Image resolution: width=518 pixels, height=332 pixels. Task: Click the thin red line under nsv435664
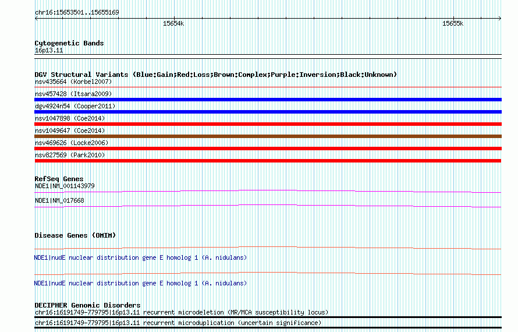coord(268,87)
